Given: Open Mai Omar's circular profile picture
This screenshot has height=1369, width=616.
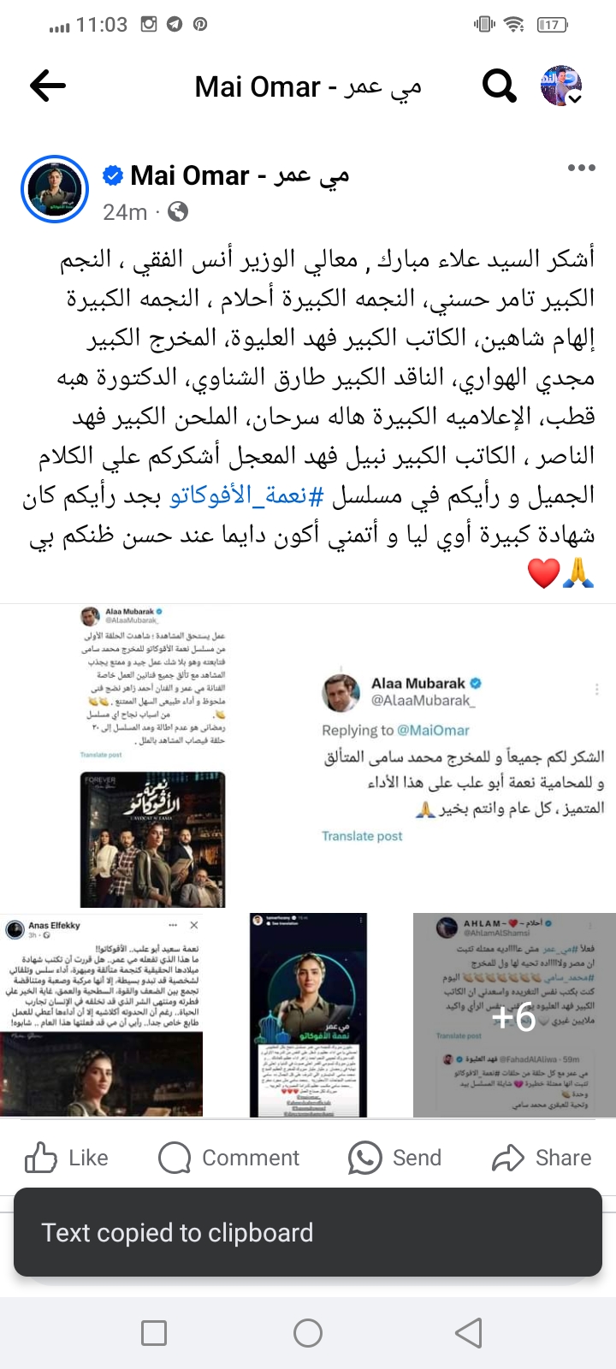Looking at the screenshot, I should point(56,190).
